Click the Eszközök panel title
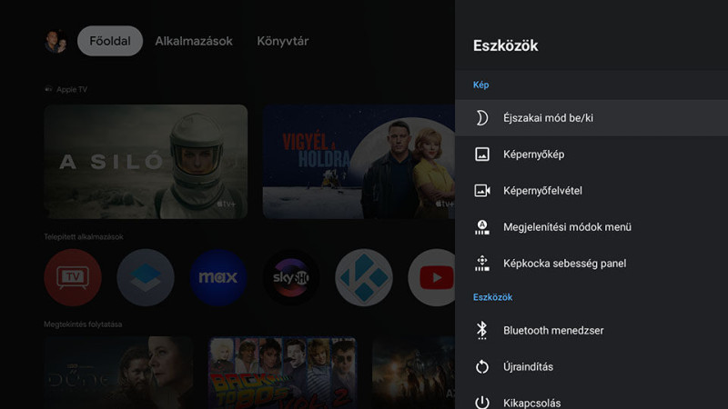This screenshot has width=728, height=409. (506, 46)
